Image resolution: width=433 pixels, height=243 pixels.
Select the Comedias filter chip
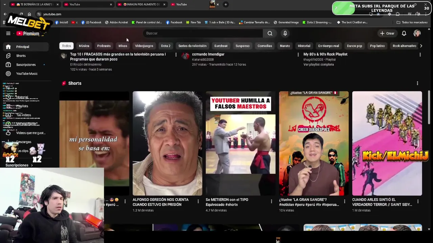pyautogui.click(x=265, y=46)
